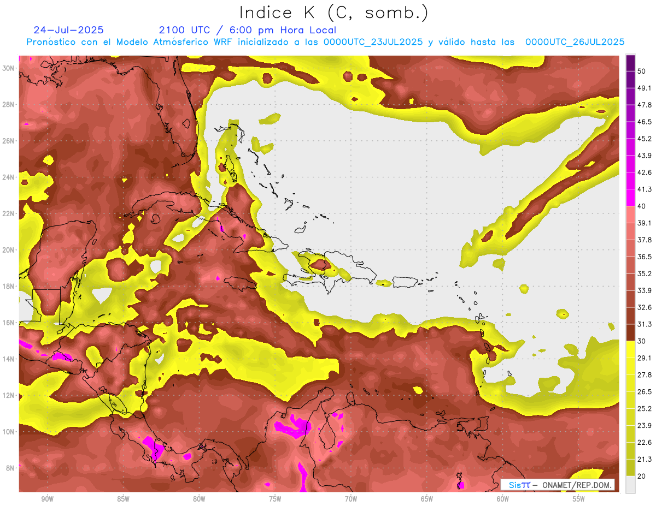Click the 55W longitude label
Image resolution: width=656 pixels, height=506 pixels.
579,499
